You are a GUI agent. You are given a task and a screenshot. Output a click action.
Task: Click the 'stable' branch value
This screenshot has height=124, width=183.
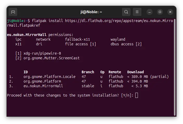tap(88, 86)
